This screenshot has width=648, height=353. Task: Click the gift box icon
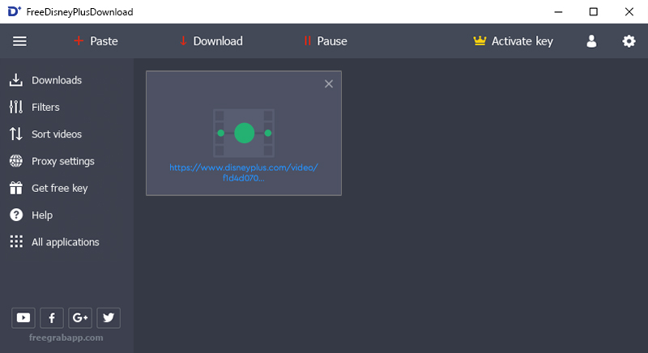pyautogui.click(x=16, y=188)
